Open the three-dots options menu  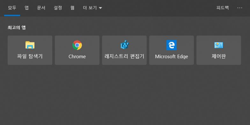[x=240, y=8]
